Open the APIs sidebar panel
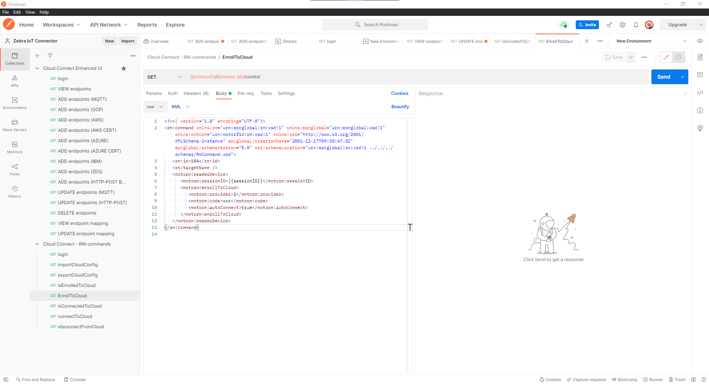 (x=15, y=81)
